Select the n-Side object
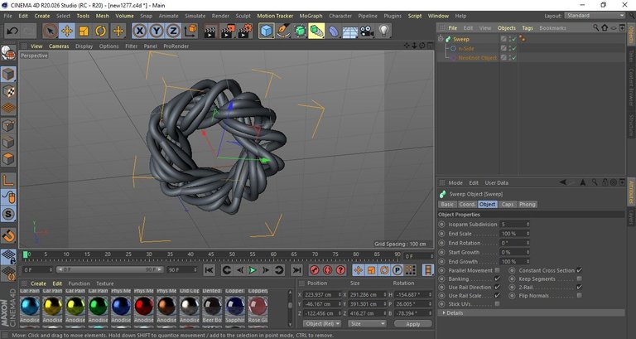This screenshot has width=636, height=339. (466, 48)
